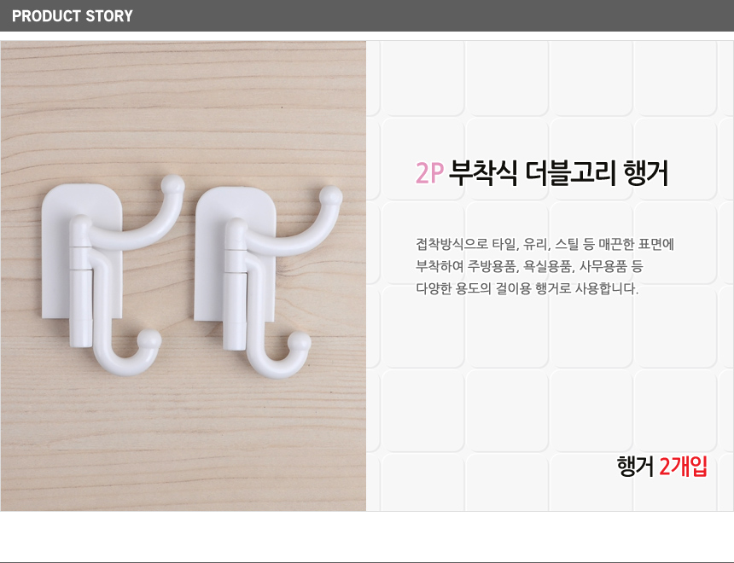Click the left hook's adhesive back plate
Viewport: 734px width, 563px height.
point(83,252)
